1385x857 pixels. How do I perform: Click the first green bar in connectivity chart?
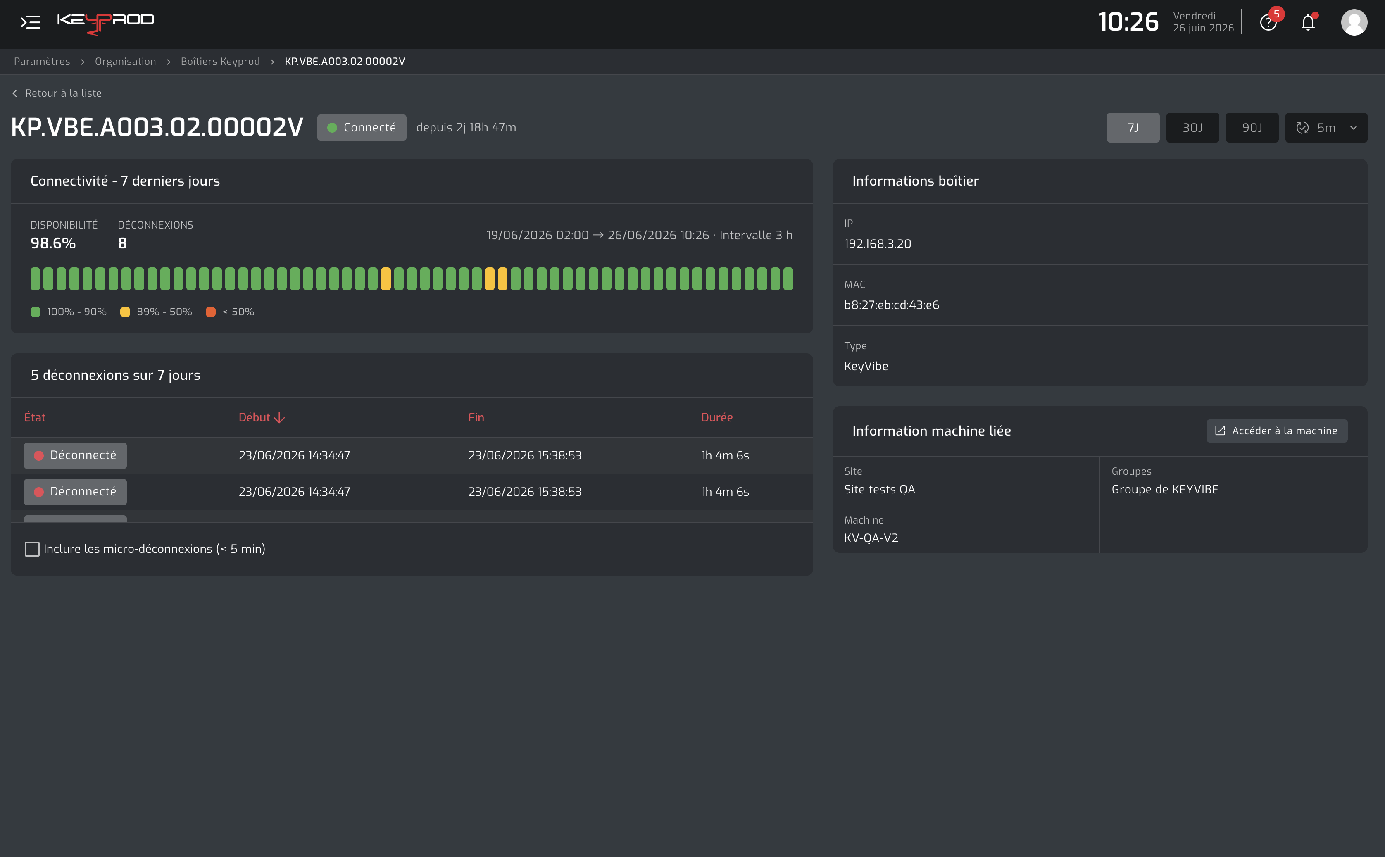coord(35,279)
